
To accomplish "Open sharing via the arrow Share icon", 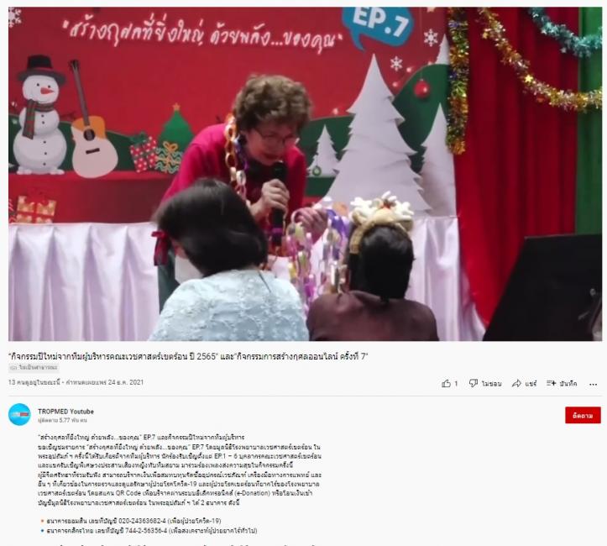I will pyautogui.click(x=516, y=383).
